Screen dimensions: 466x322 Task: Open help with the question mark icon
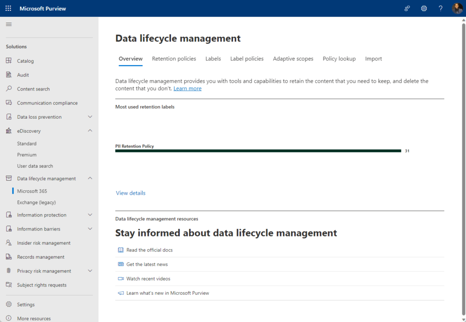pos(441,8)
